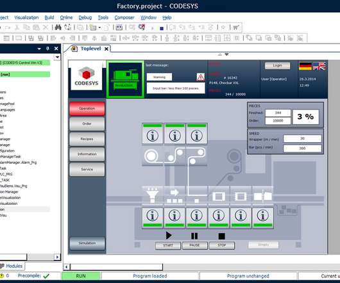Select the Toplevel editor tab
340x283 pixels.
90,49
